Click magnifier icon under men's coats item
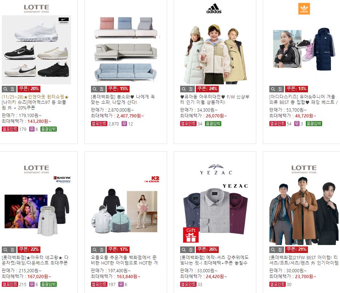The height and width of the screenshot is (293, 340). 273,250
